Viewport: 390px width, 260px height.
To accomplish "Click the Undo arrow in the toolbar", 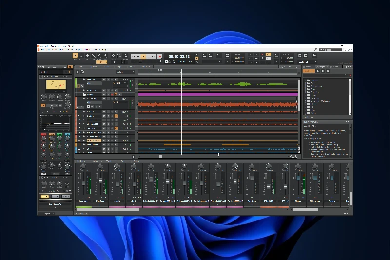I will [314, 56].
